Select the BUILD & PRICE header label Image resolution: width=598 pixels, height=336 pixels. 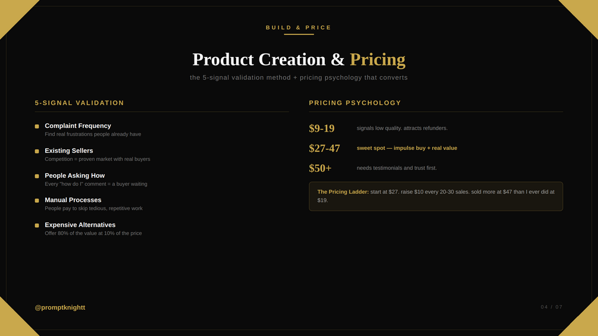[x=299, y=27]
